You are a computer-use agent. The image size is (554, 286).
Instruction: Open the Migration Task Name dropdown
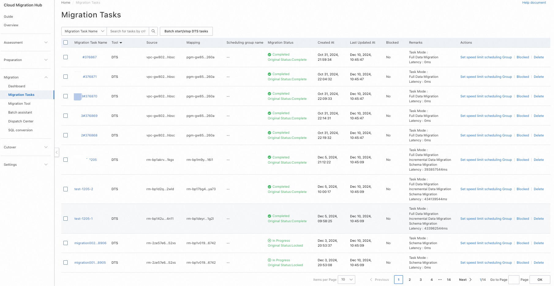[84, 31]
